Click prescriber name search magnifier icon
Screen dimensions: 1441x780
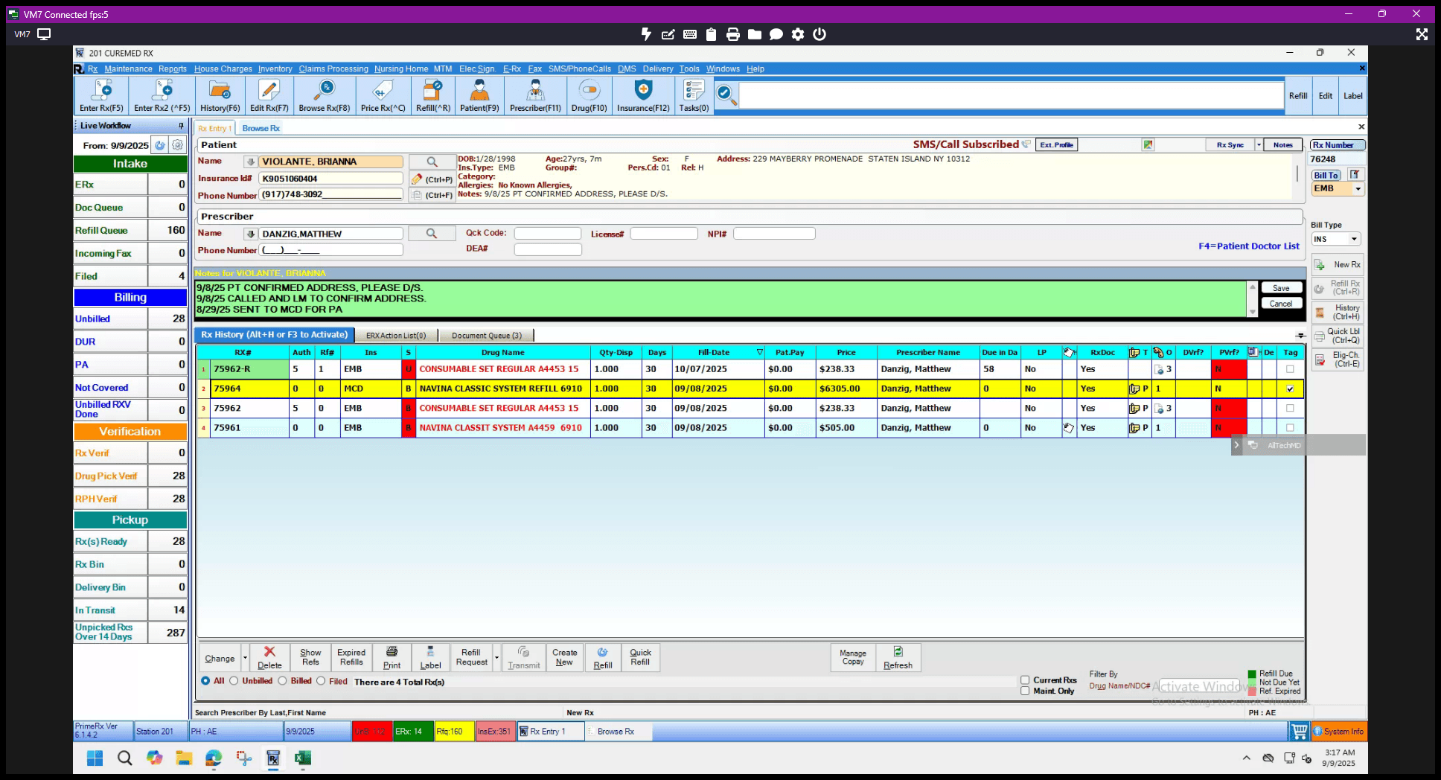click(432, 234)
